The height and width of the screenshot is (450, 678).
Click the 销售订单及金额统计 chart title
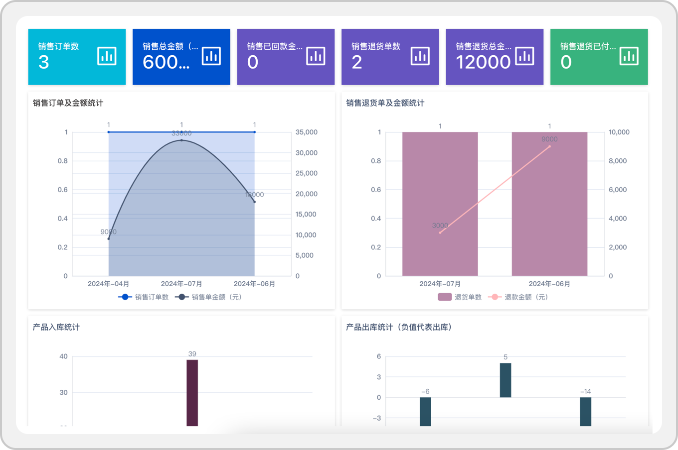68,103
